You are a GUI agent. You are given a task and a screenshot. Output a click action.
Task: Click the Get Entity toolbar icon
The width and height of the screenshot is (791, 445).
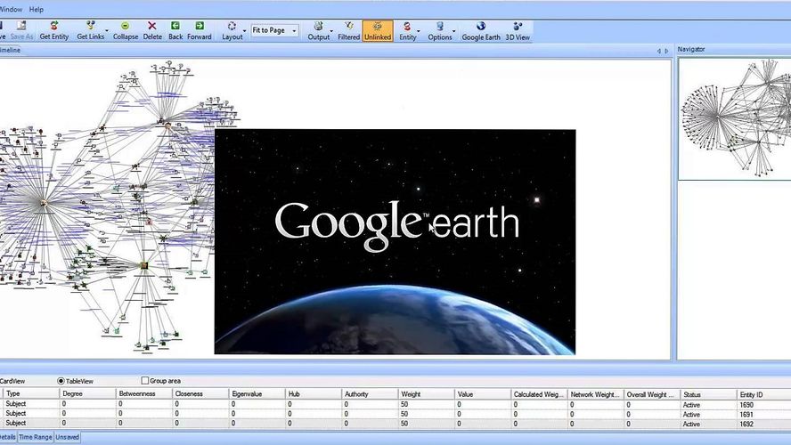54,31
